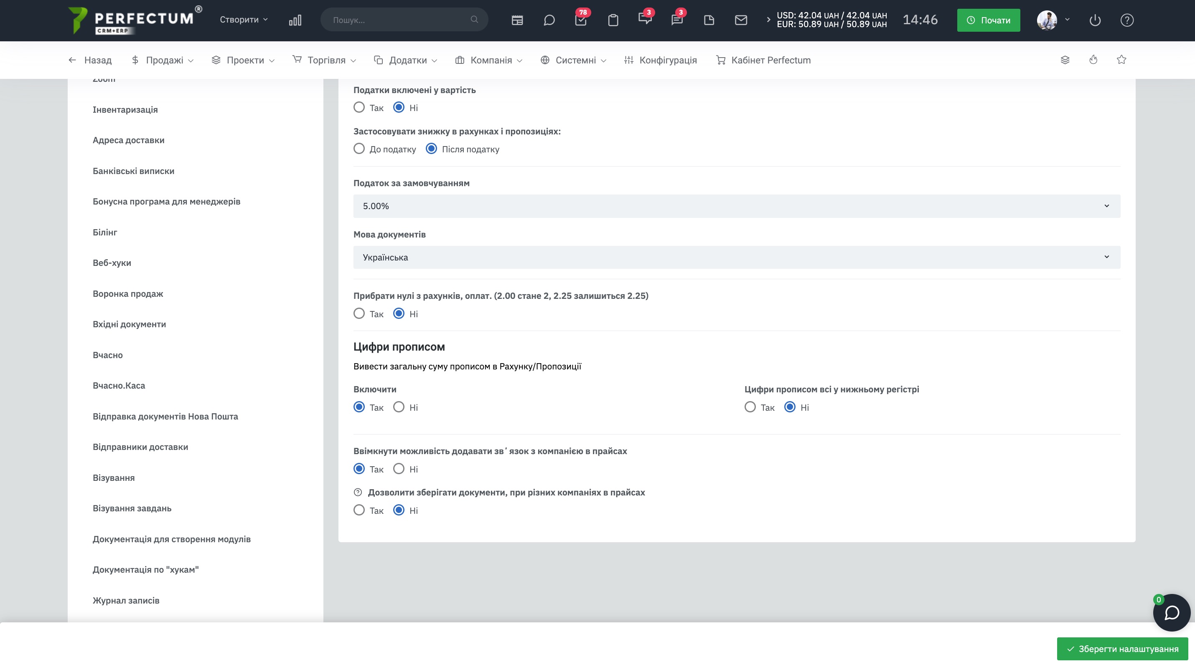The width and height of the screenshot is (1195, 662).
Task: Open the Конфігурація menu item
Action: pyautogui.click(x=661, y=60)
